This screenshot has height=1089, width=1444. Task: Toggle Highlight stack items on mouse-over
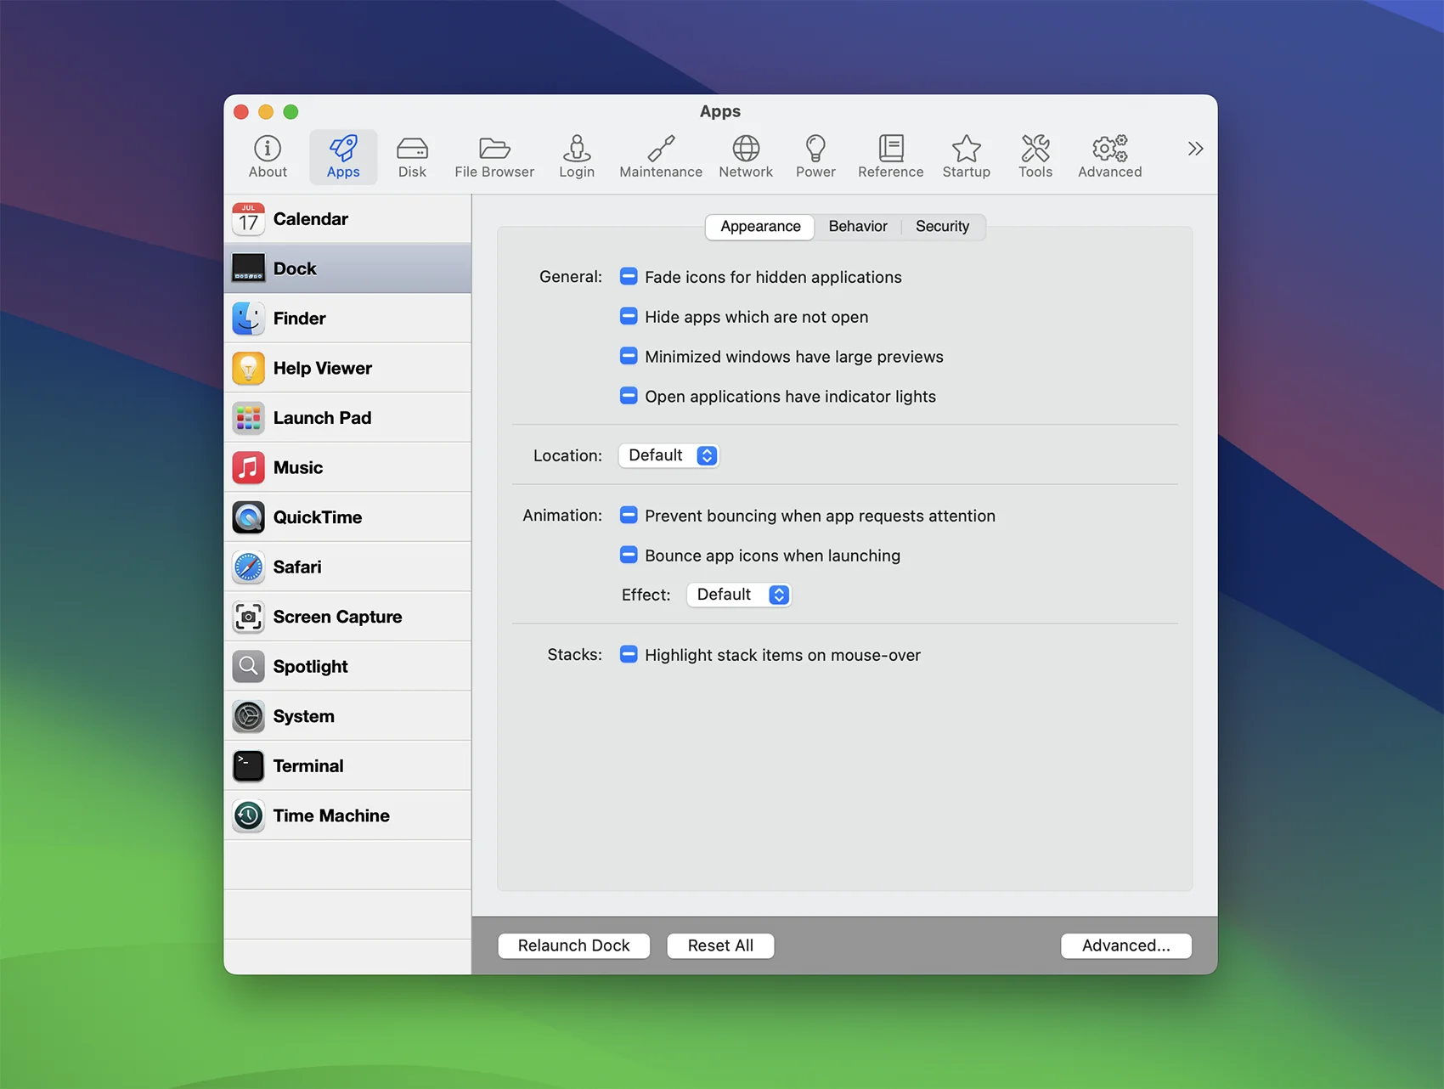click(629, 655)
